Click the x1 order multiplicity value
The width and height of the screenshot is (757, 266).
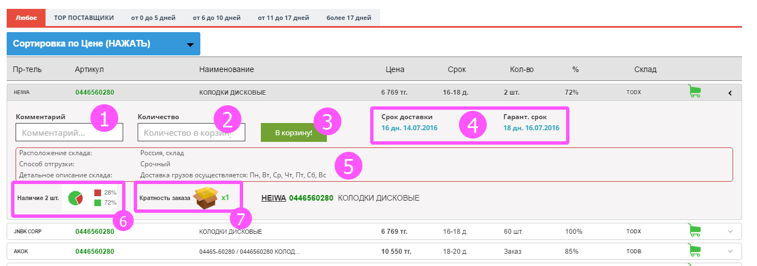coord(225,197)
